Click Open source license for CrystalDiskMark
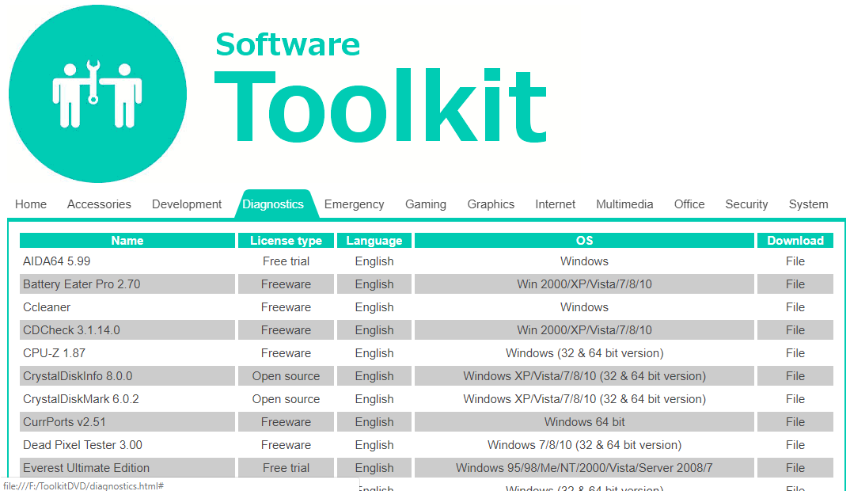 point(286,399)
